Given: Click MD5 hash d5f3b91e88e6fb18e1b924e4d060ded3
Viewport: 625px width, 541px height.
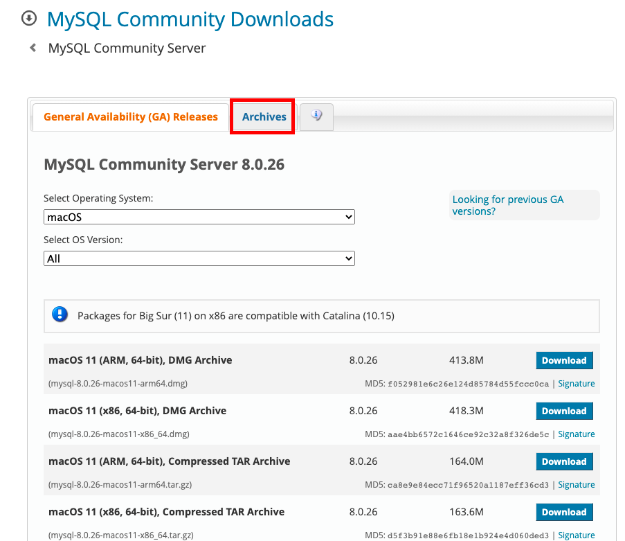Looking at the screenshot, I should click(469, 535).
